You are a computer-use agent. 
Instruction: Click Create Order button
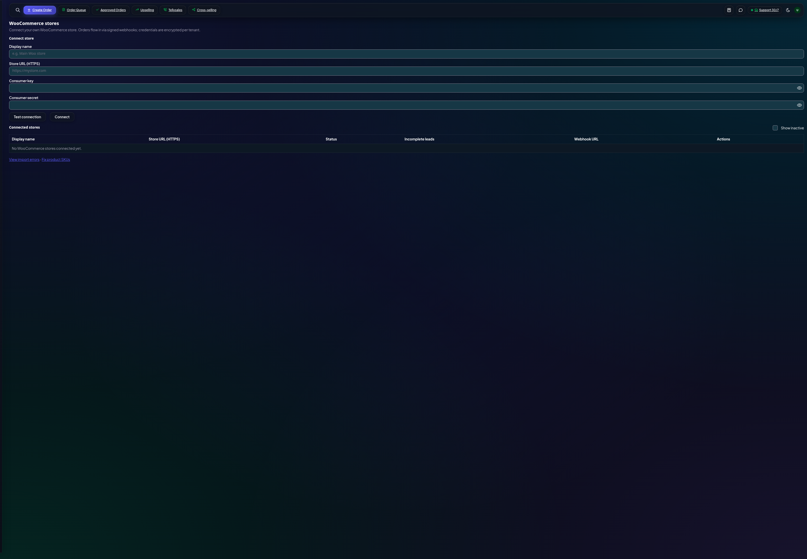(40, 10)
